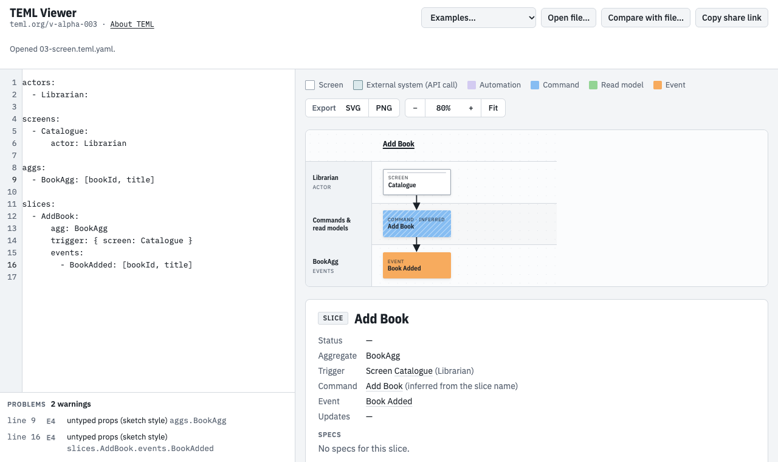Image resolution: width=778 pixels, height=462 pixels.
Task: Select the Add Book command node
Action: [417, 223]
